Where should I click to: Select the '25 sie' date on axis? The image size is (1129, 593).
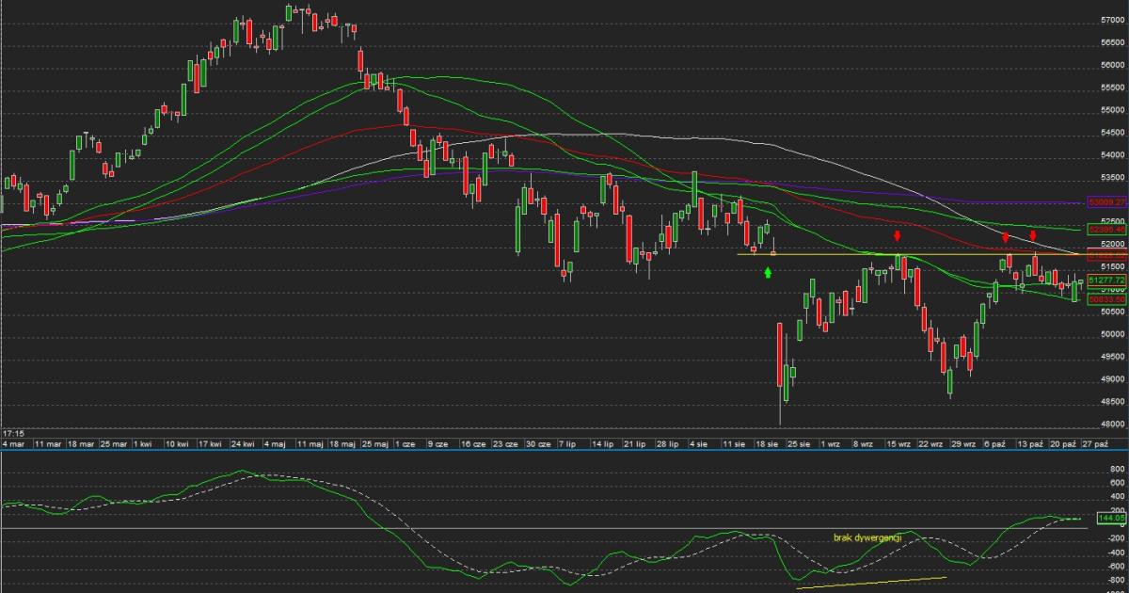798,442
